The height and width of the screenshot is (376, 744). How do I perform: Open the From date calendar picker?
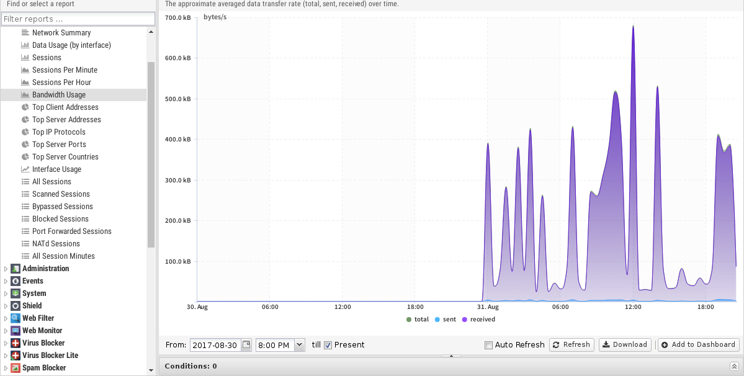(x=246, y=345)
